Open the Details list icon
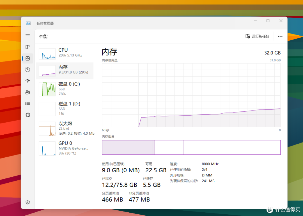 (27, 103)
